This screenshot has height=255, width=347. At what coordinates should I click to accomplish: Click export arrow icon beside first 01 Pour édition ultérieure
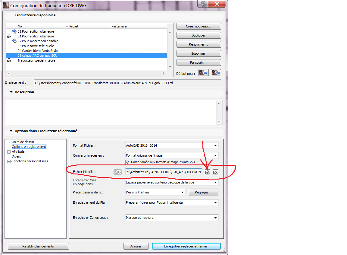click(14, 31)
